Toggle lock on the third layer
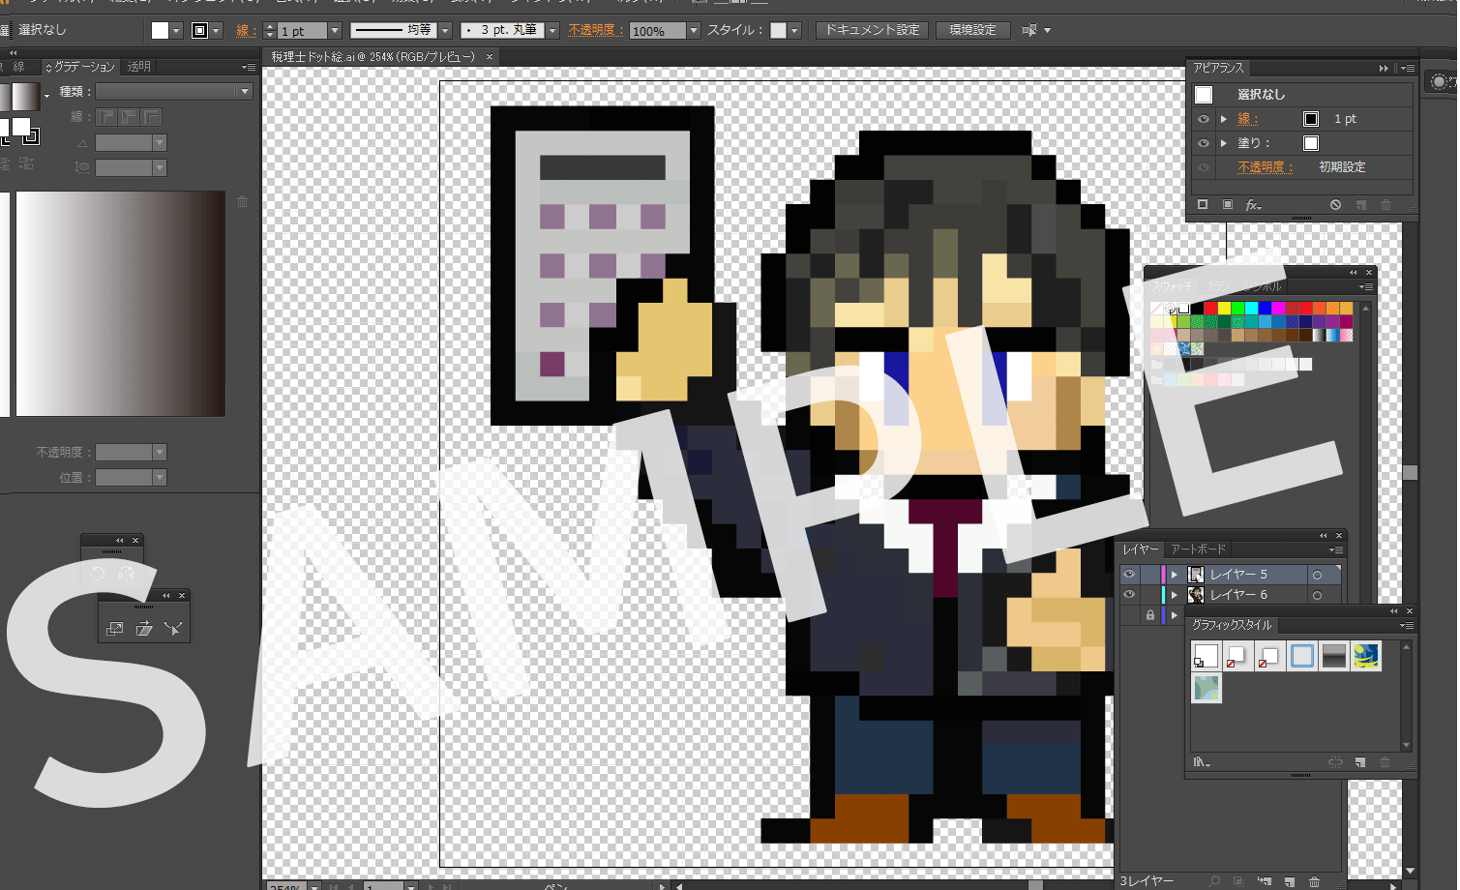Image resolution: width=1460 pixels, height=890 pixels. (1149, 615)
